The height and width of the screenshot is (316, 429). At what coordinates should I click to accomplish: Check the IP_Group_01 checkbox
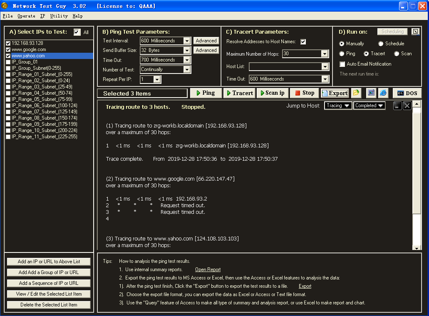pyautogui.click(x=8, y=62)
